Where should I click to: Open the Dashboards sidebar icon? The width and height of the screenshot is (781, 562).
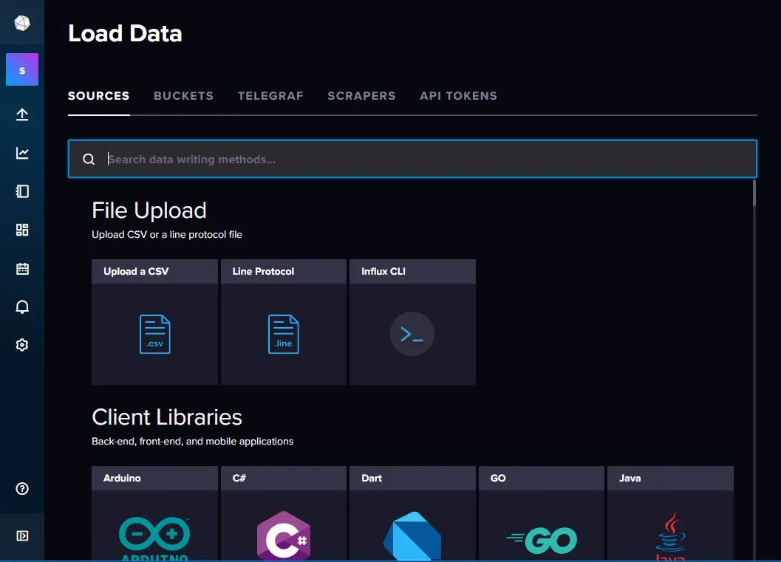22,230
